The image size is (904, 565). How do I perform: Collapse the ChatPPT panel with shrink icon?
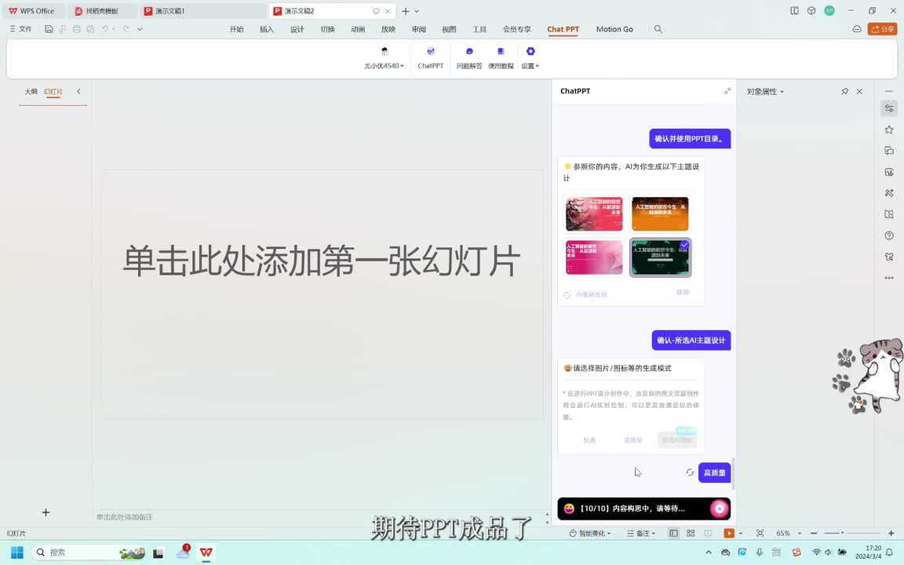point(727,91)
